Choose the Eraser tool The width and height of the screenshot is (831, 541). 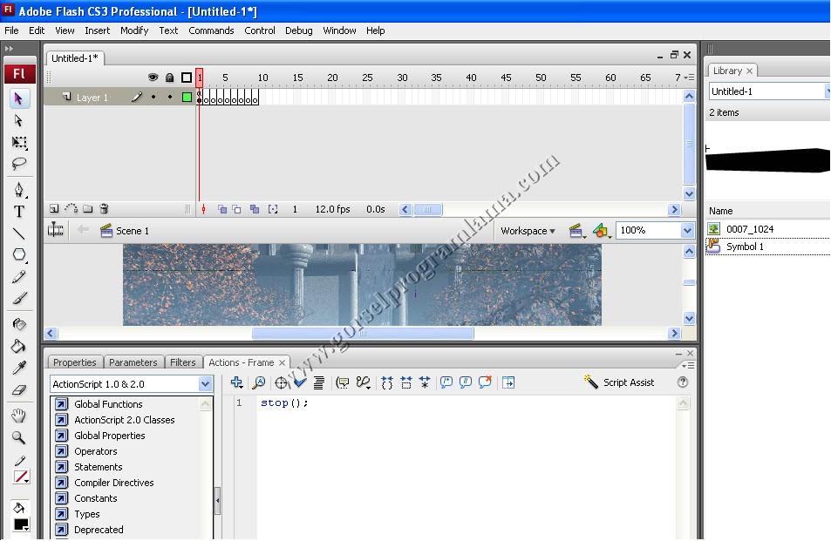[19, 390]
